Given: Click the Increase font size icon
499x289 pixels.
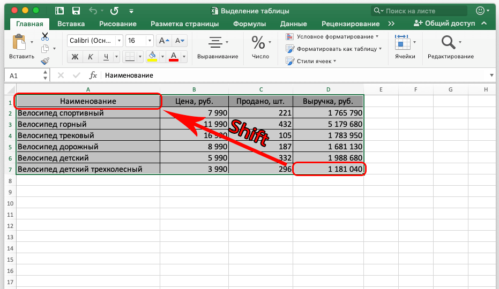Looking at the screenshot, I should pos(164,41).
